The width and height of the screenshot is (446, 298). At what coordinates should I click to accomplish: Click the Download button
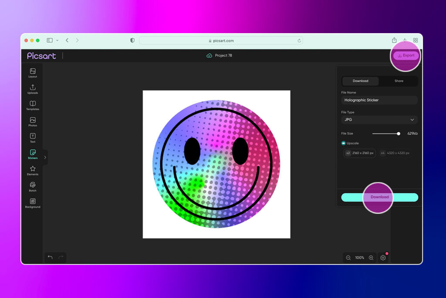[379, 197]
